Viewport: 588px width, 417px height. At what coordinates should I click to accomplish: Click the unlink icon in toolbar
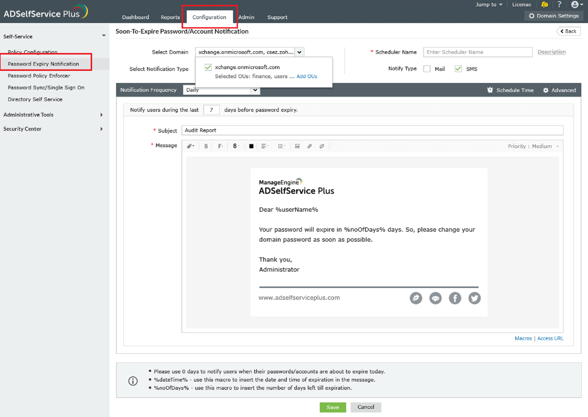pos(322,146)
